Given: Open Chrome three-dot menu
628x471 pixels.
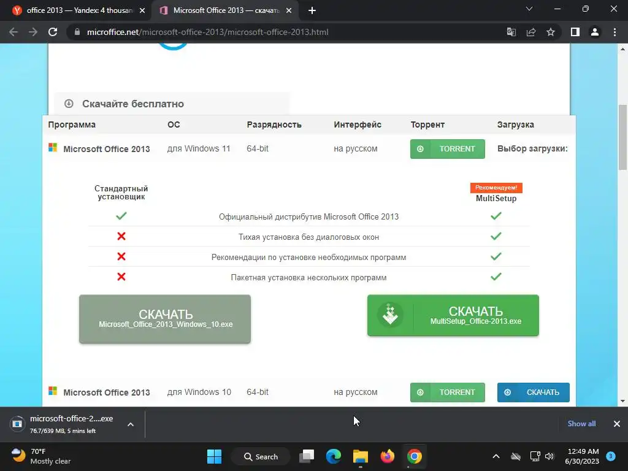Looking at the screenshot, I should [x=615, y=32].
